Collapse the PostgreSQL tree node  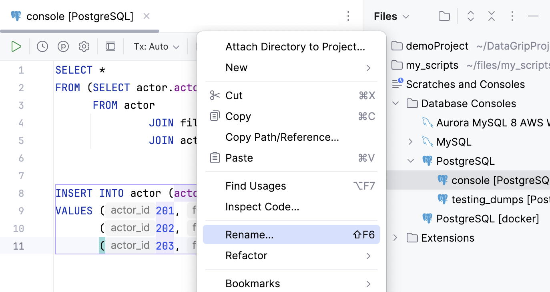410,161
